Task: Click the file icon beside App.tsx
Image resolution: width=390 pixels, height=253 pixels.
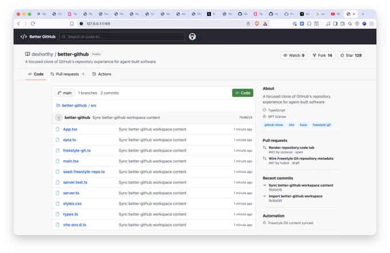Action: click(58, 129)
